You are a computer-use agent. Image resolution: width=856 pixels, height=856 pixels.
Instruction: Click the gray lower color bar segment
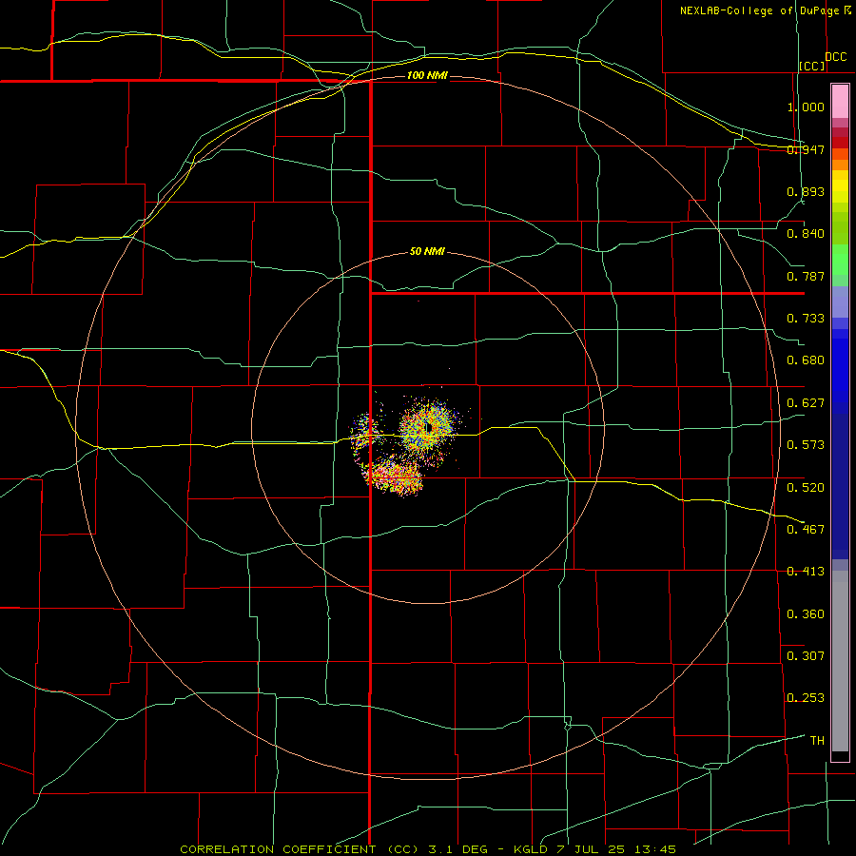(x=840, y=661)
